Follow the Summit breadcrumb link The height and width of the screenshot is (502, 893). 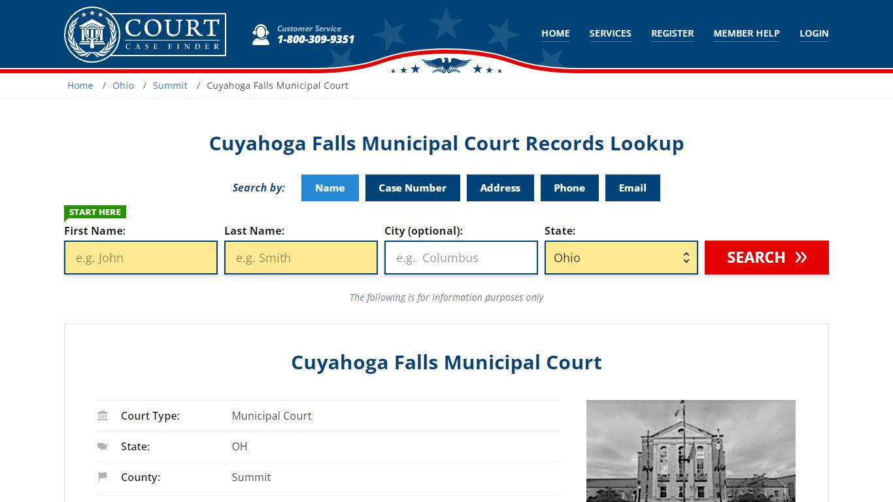pos(170,86)
